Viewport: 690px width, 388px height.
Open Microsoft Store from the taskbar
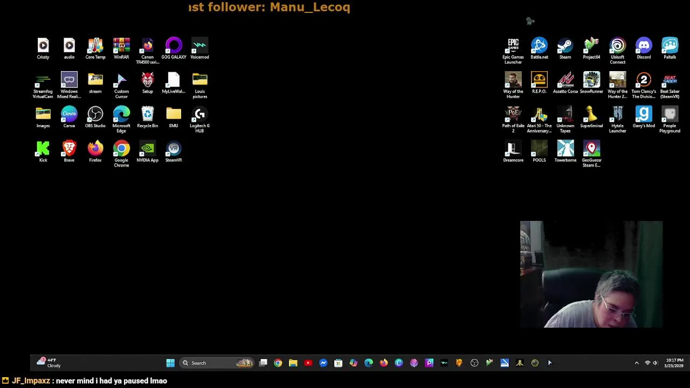338,363
